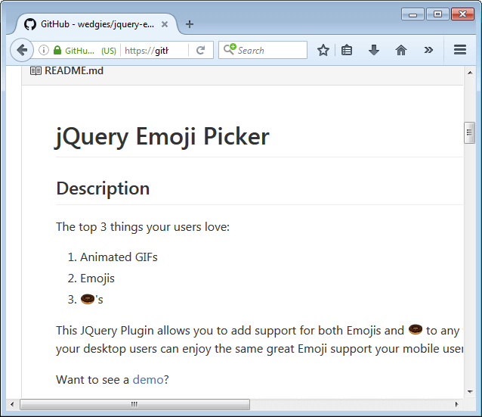Click the GitHu... (US) identity label
482x417 pixels.
click(x=91, y=51)
